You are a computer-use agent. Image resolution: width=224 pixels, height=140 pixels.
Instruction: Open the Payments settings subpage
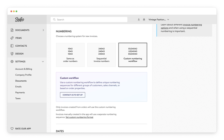20,93
